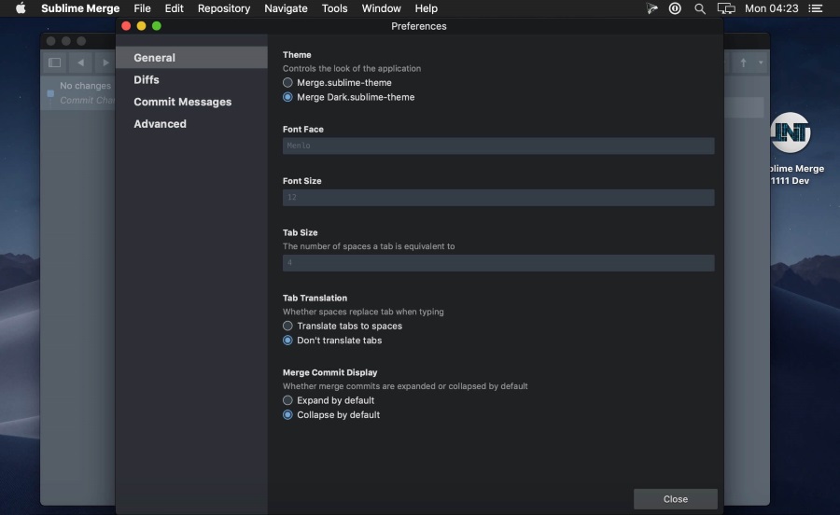Open the Apple menu
The height and width of the screenshot is (515, 840).
tap(21, 8)
